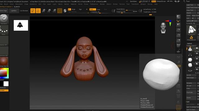
Task: Click the BPR render icon on right shelf
Action: (x=178, y=17)
